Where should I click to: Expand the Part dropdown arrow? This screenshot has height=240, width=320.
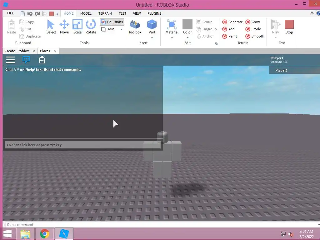pyautogui.click(x=152, y=37)
